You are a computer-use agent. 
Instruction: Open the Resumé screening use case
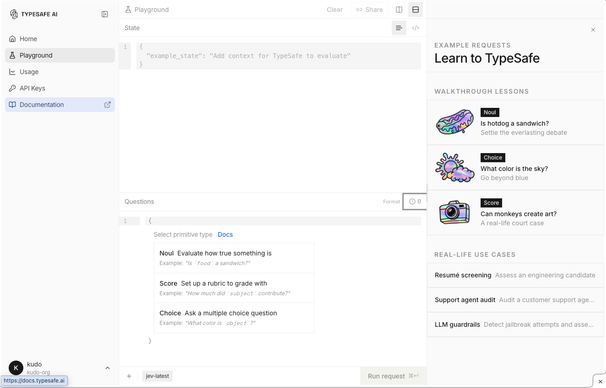pos(515,275)
